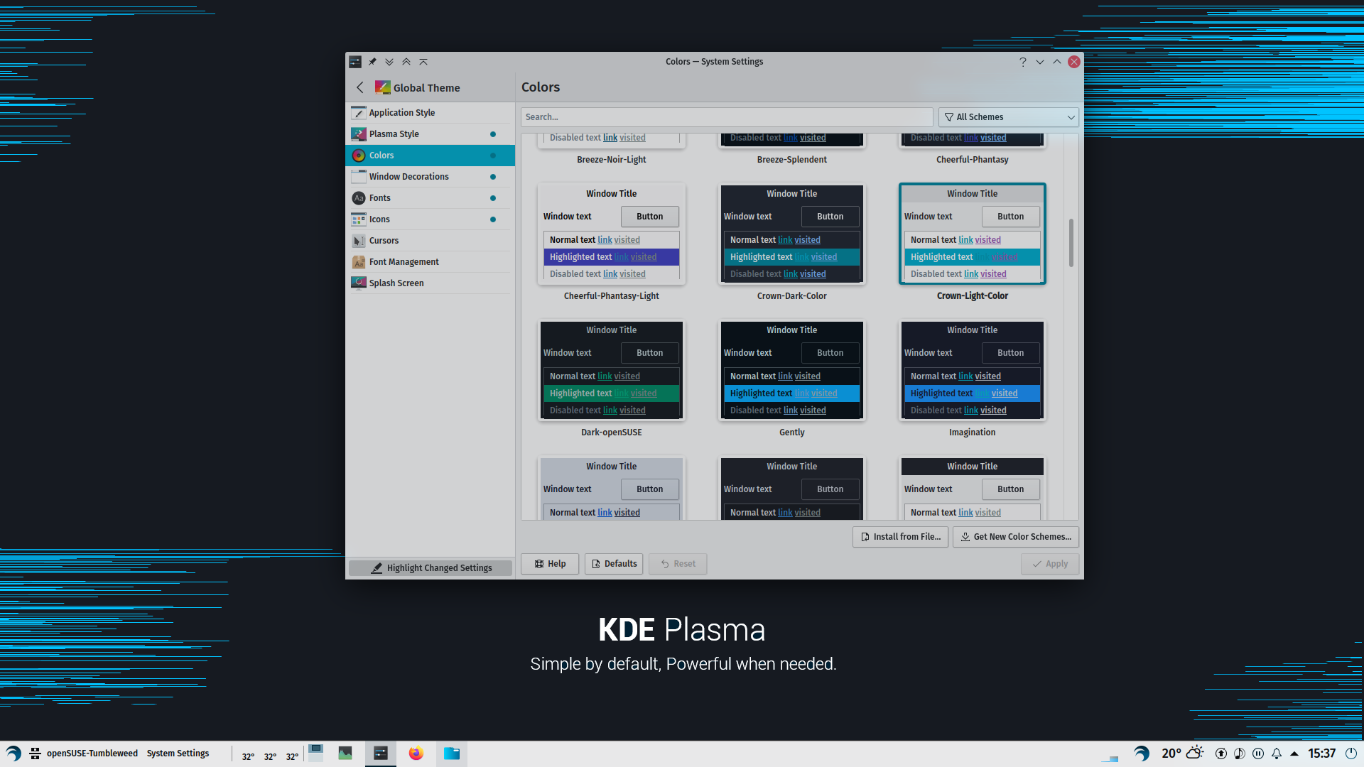Click Get New Color Schemes button
Viewport: 1364px width, 767px height.
click(1016, 537)
